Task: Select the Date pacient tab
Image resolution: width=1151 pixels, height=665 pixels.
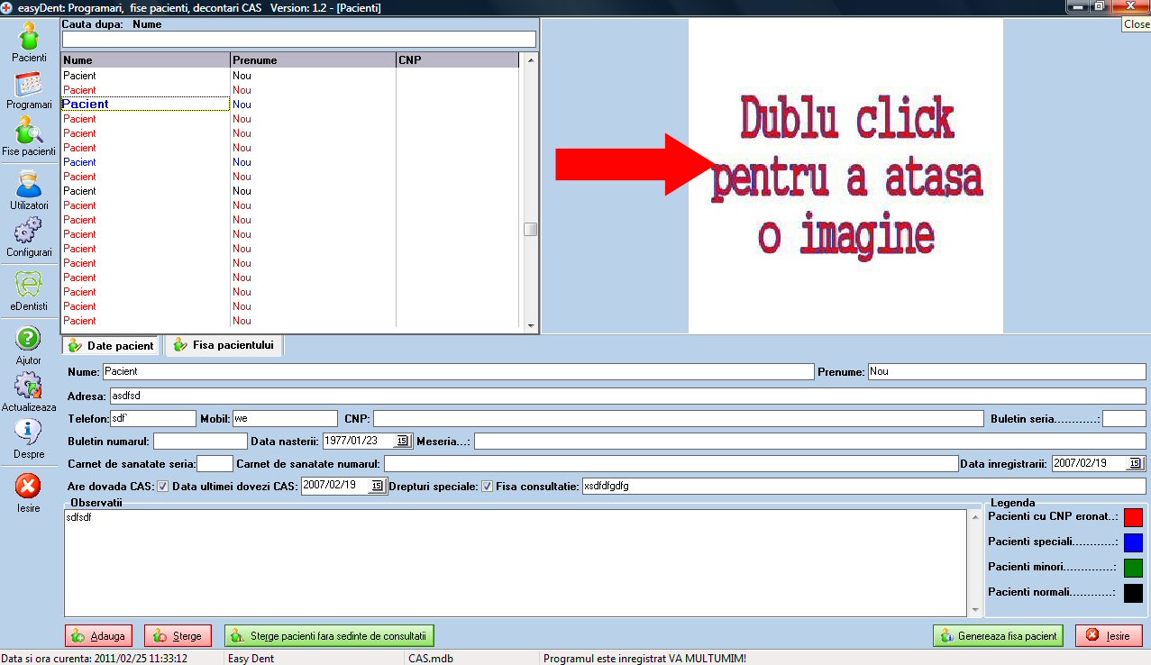Action: point(111,346)
